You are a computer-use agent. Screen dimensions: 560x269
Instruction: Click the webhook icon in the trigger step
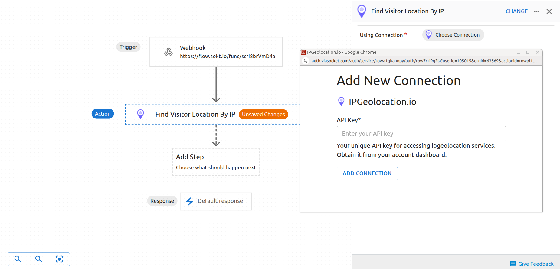(x=169, y=52)
